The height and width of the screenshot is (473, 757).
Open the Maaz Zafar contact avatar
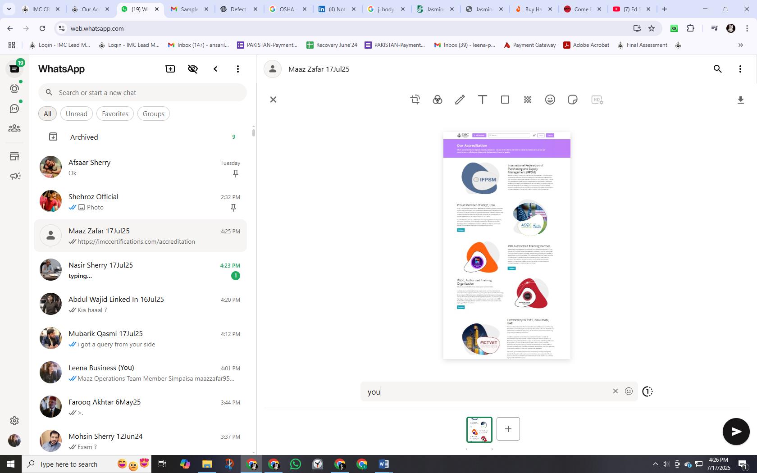[273, 69]
